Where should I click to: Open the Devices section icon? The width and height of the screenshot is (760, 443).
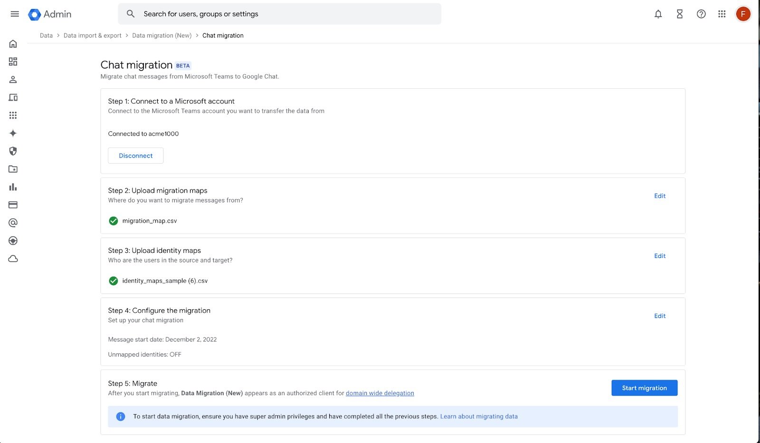pyautogui.click(x=13, y=97)
